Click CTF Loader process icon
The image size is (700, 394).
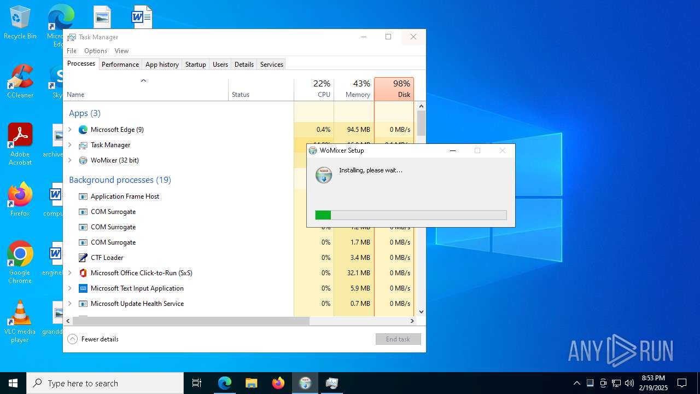click(x=83, y=258)
